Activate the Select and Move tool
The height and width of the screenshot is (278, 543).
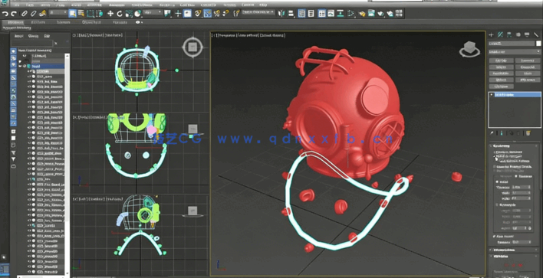110,14
